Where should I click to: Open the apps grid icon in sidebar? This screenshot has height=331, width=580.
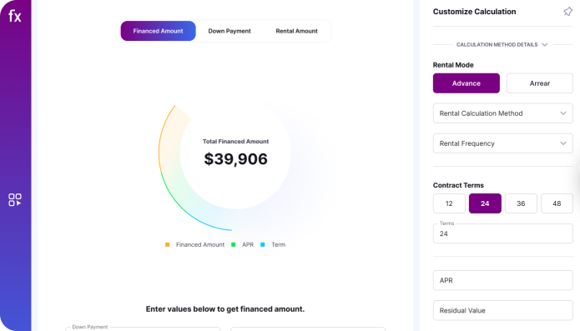[x=15, y=199]
